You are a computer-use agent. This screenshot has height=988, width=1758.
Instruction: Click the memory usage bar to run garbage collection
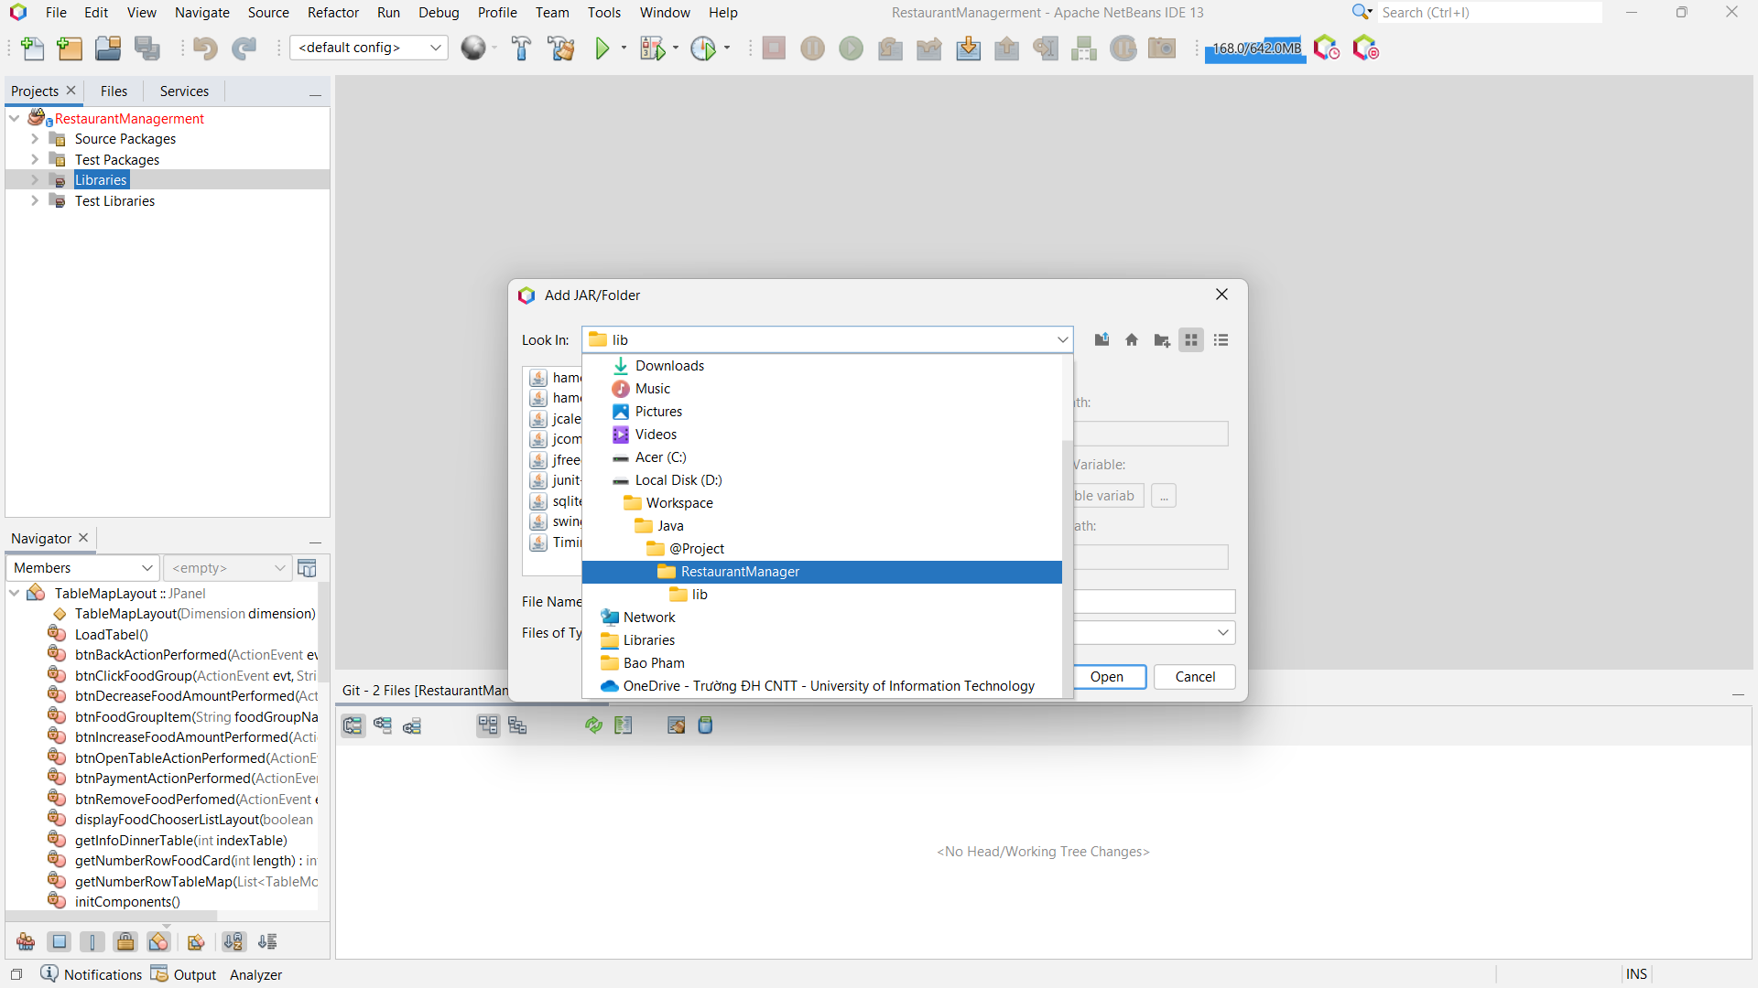coord(1255,48)
